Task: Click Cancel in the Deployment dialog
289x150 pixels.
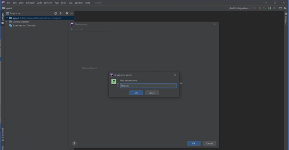Action: (x=209, y=143)
